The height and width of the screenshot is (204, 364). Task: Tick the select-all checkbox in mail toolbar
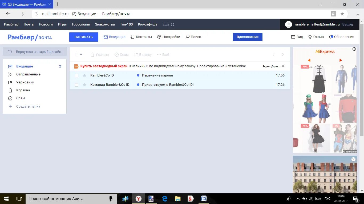tap(76, 55)
